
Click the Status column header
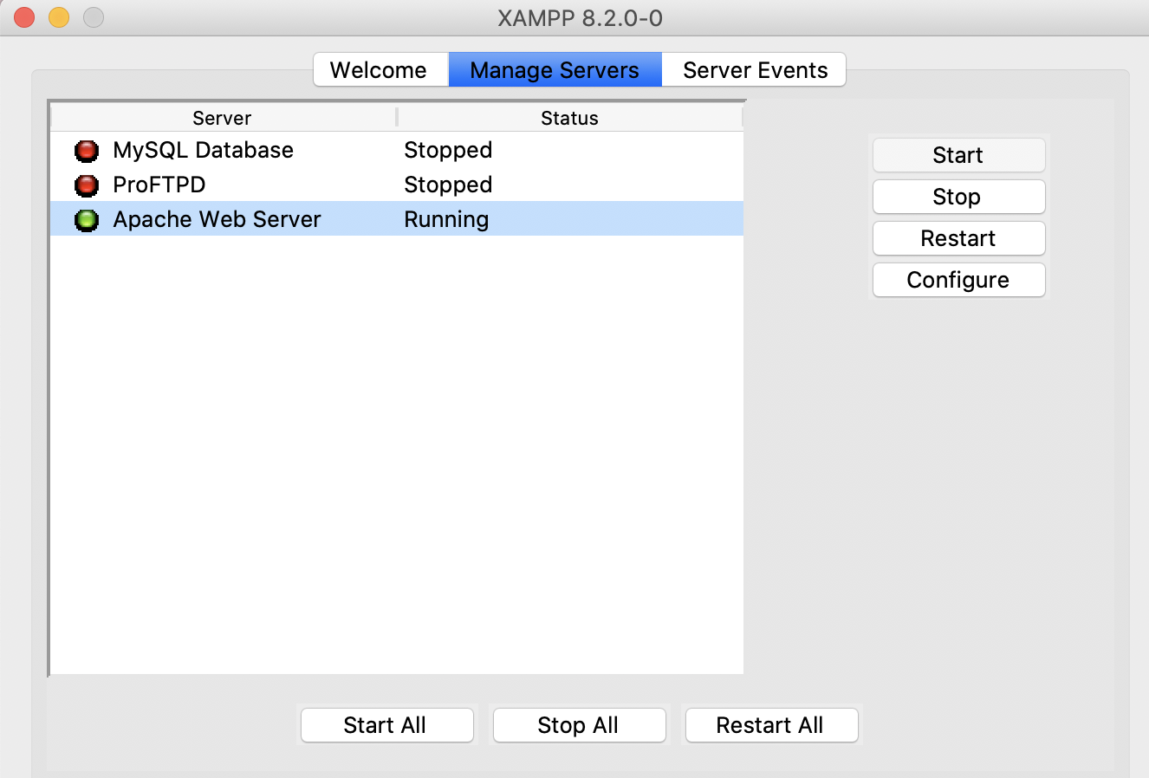pyautogui.click(x=570, y=118)
